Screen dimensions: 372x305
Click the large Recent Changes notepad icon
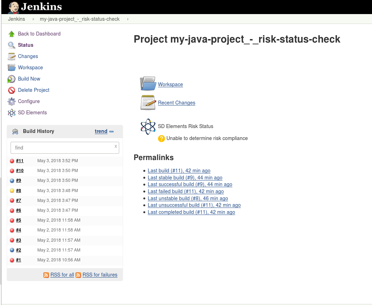pyautogui.click(x=148, y=102)
